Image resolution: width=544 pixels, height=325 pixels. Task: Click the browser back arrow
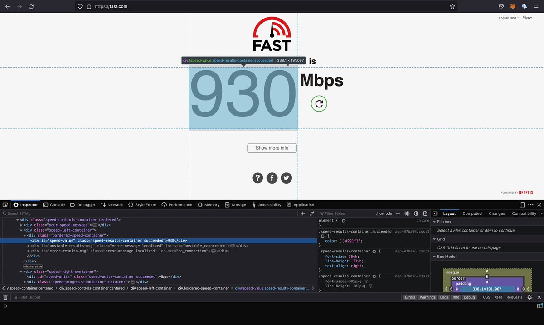(7, 6)
